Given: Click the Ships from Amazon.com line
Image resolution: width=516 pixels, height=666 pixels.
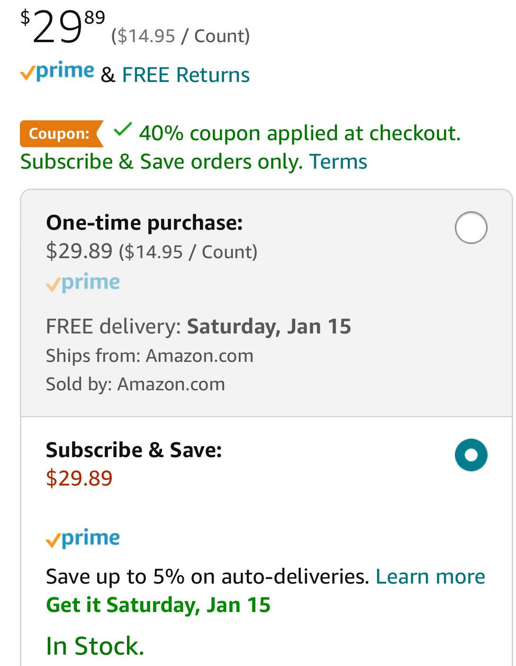Looking at the screenshot, I should click(x=150, y=356).
